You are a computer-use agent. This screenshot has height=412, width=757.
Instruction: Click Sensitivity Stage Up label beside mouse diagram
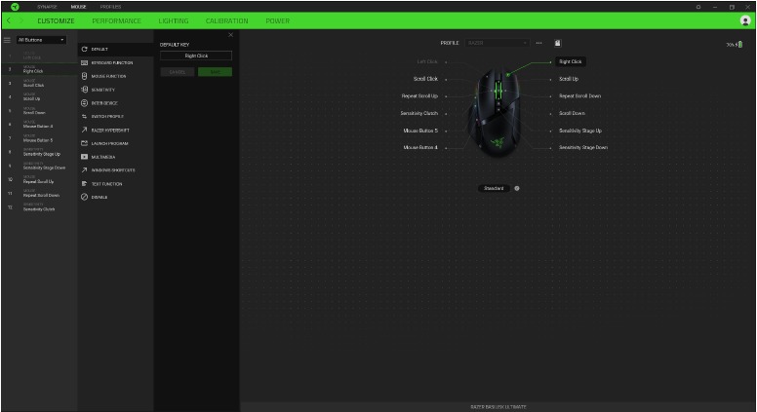[x=580, y=131]
